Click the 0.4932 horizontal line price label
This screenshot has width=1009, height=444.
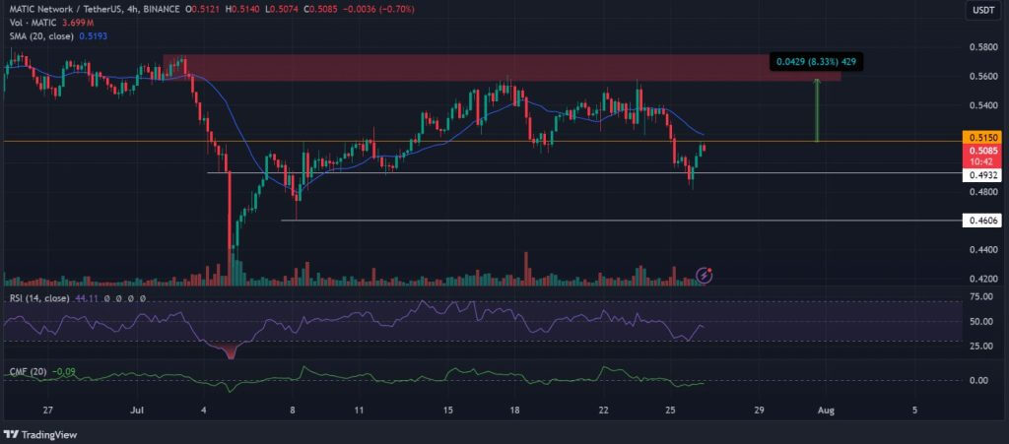[981, 175]
